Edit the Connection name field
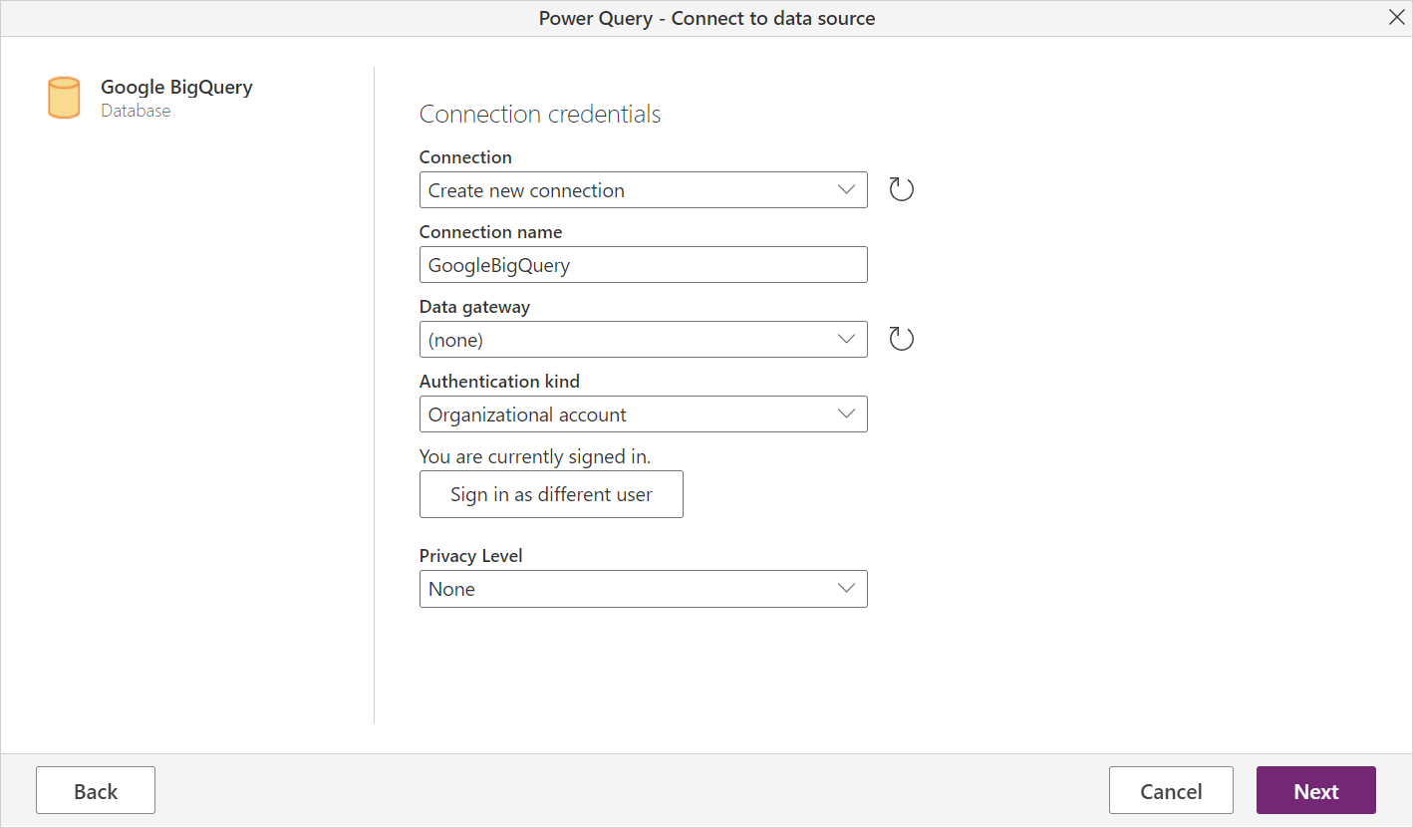The image size is (1413, 828). tap(644, 265)
